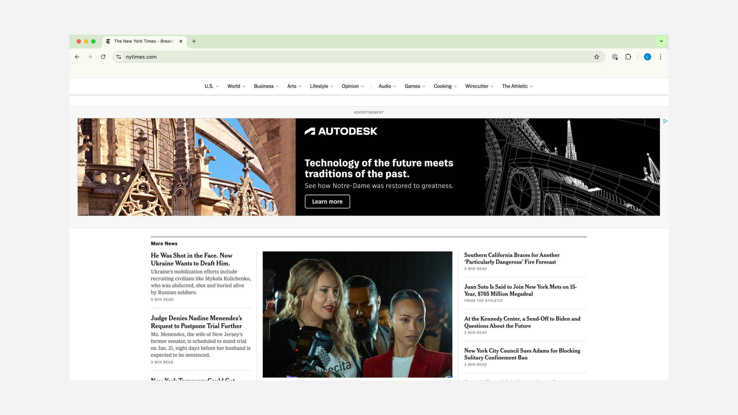Click the Autodesk logo in the ad
This screenshot has height=415, width=738.
[341, 131]
